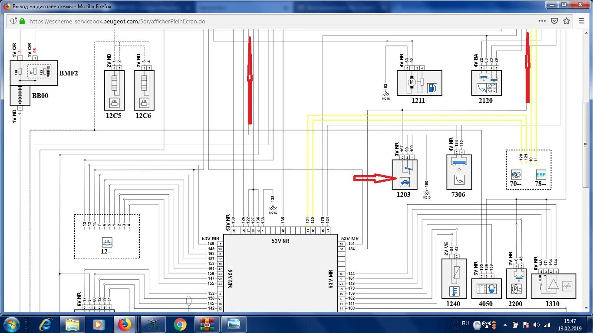Click the webcam tray icon
Viewport: 593px width, 333px height.
pyautogui.click(x=477, y=325)
